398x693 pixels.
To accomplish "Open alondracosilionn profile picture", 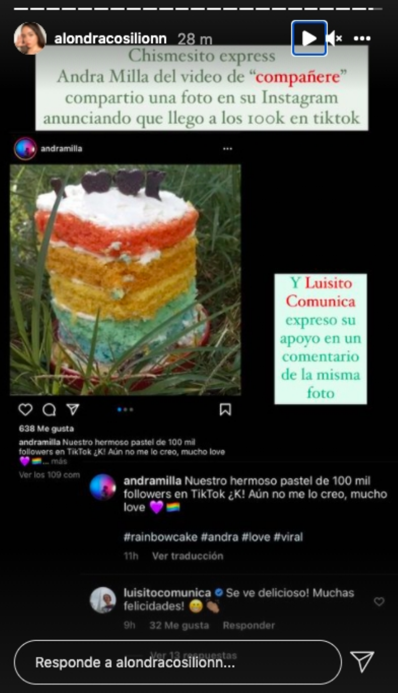I will point(30,38).
